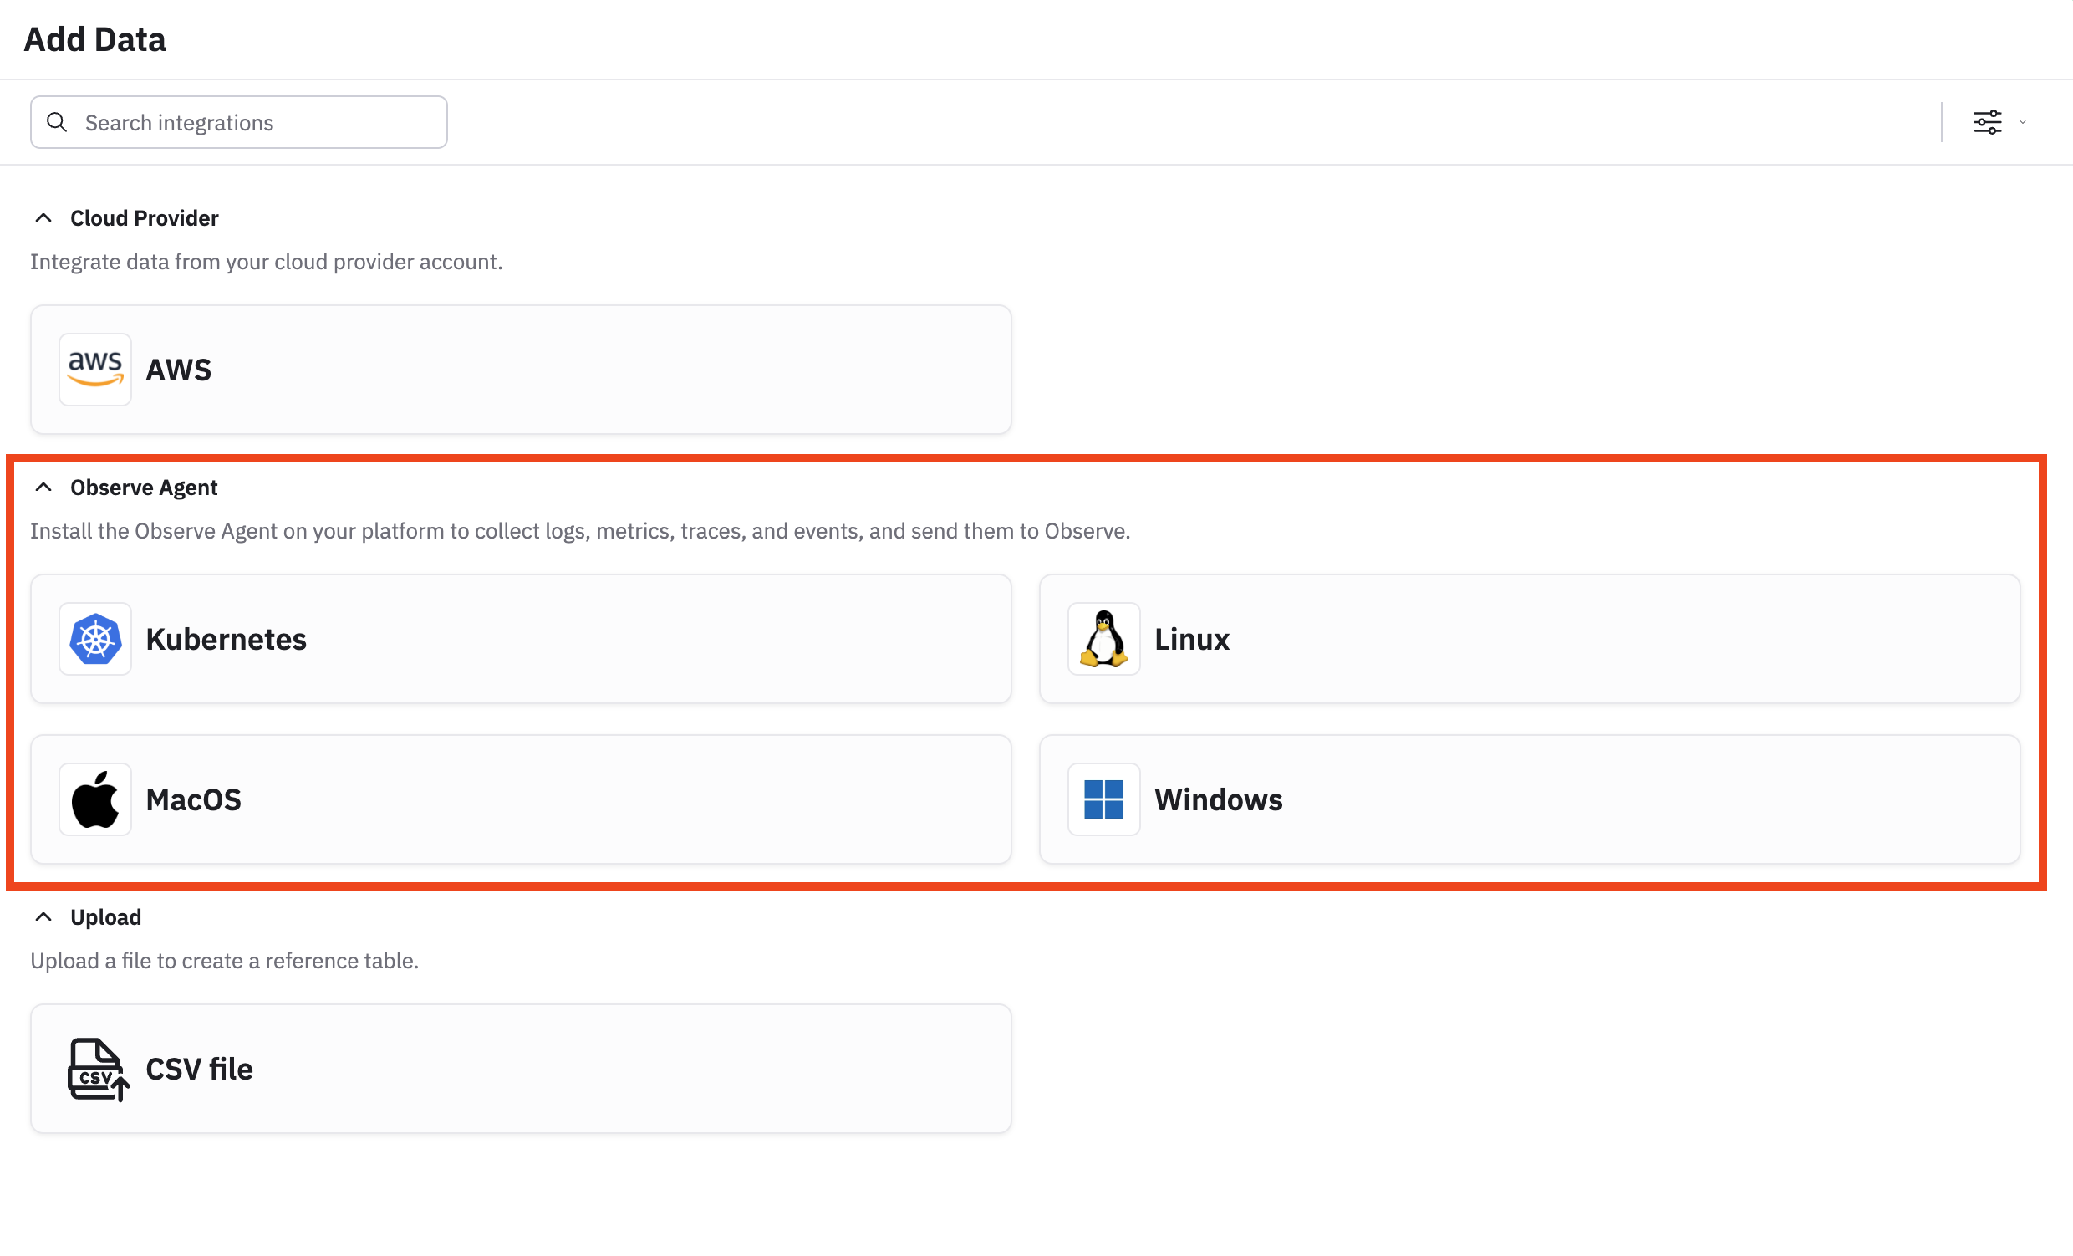
Task: Collapse the Observe Agent section
Action: point(43,488)
